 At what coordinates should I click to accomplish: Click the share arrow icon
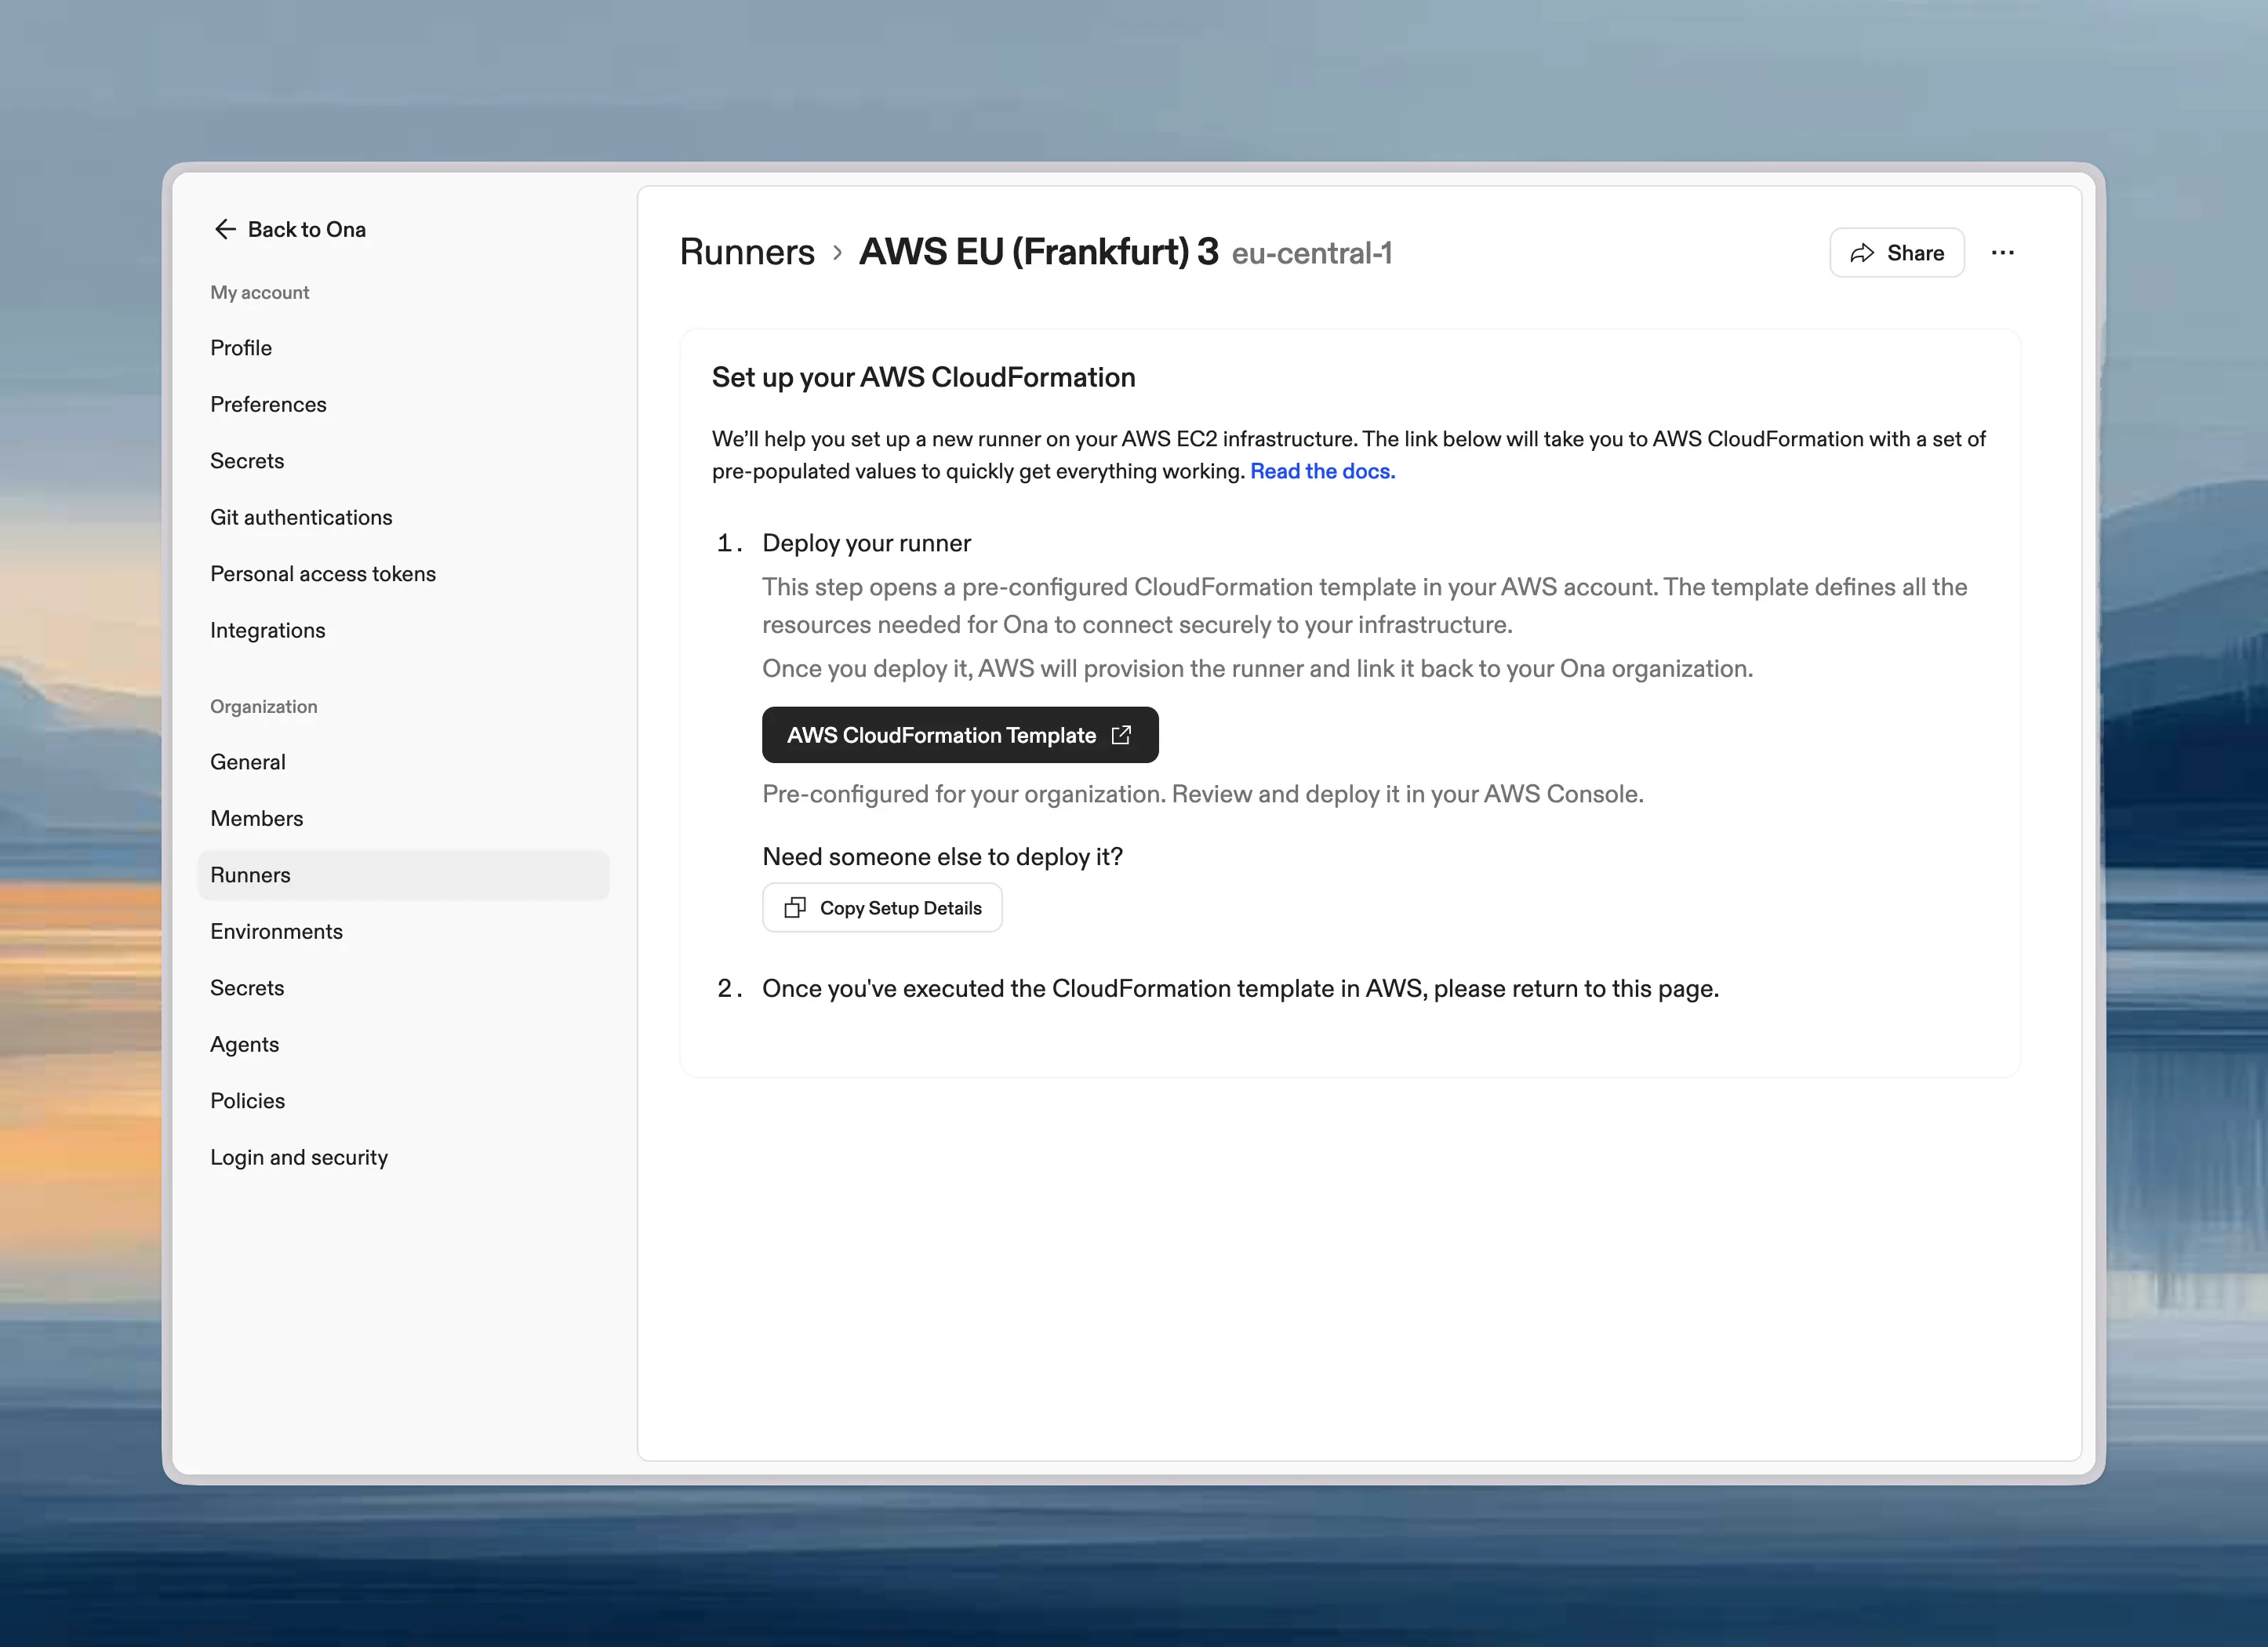[1861, 253]
